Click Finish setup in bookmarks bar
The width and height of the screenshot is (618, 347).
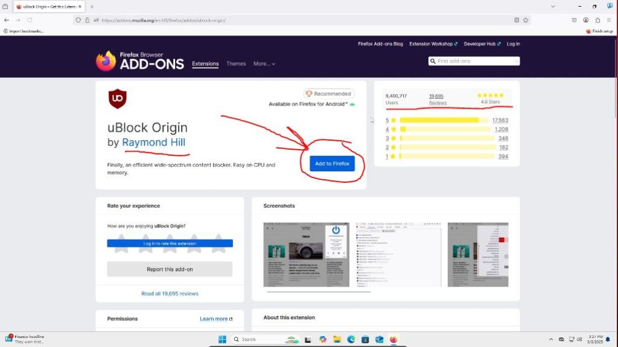coord(599,31)
